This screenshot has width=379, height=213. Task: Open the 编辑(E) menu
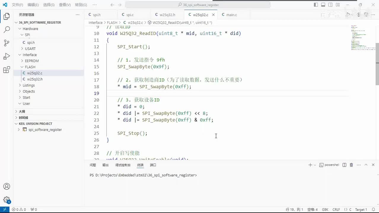(33, 5)
